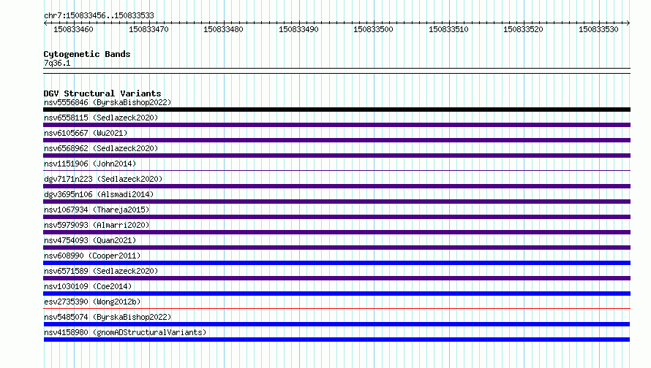This screenshot has width=651, height=368.
Task: Select the nsv6568962 (Sedlazeck2020) label
Action: (101, 148)
